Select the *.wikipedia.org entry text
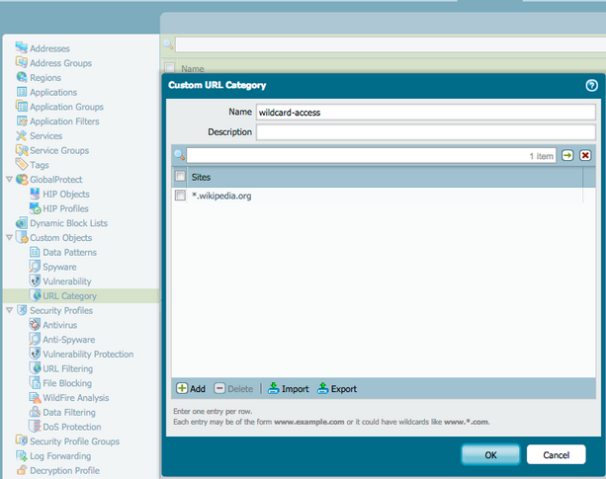Image resolution: width=606 pixels, height=479 pixels. click(221, 196)
